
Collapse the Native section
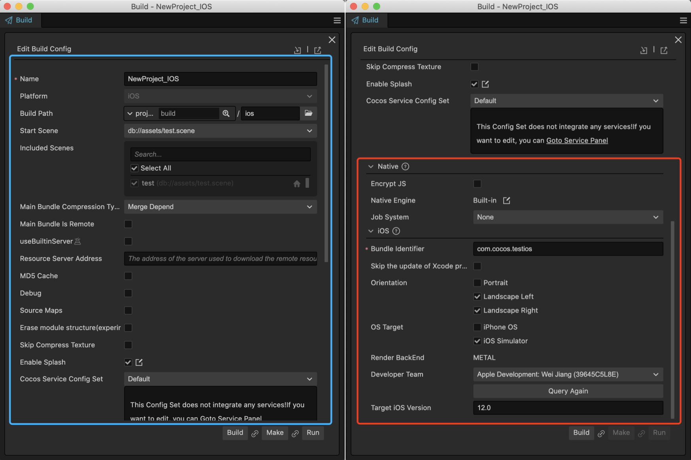pos(371,166)
